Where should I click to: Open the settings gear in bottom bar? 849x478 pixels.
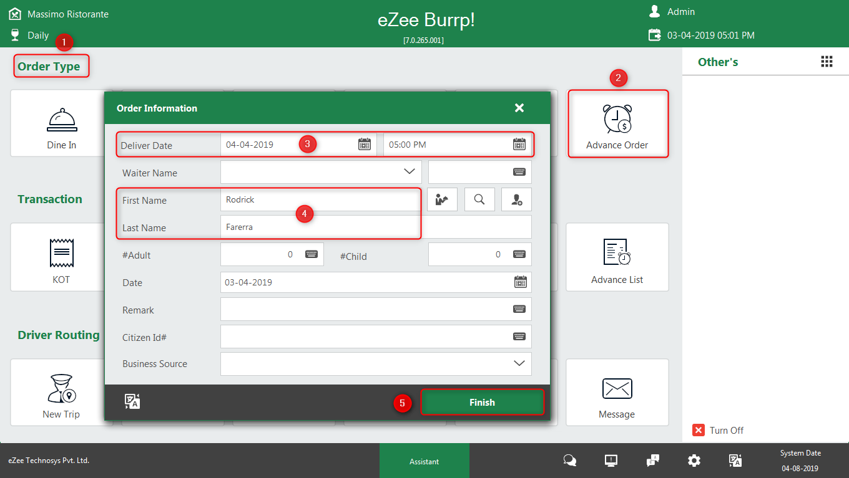[x=694, y=461]
